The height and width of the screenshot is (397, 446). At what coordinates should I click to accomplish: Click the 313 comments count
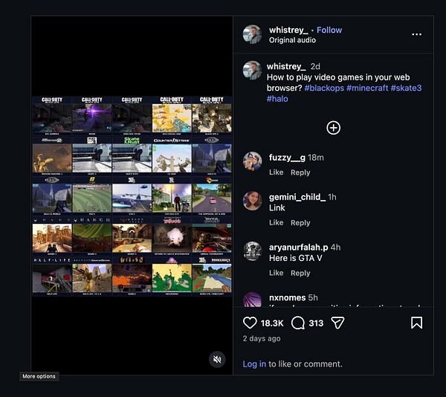point(316,323)
